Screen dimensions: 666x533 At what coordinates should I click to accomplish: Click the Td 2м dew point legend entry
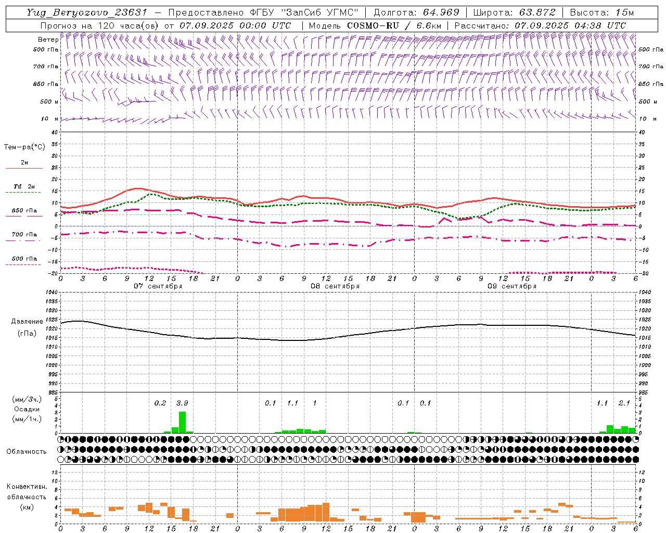click(x=24, y=186)
